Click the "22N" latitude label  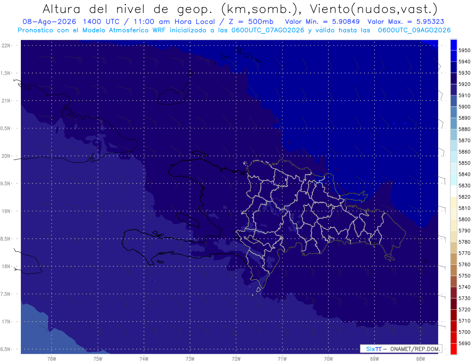click(x=6, y=45)
